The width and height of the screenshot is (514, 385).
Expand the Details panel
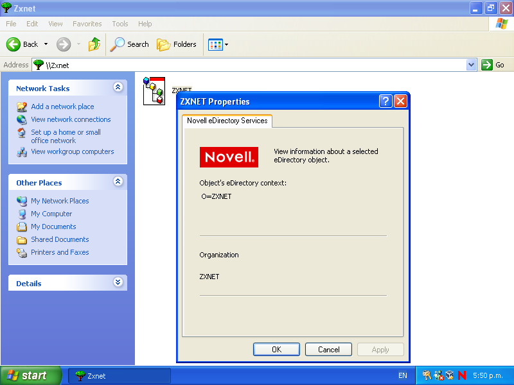point(118,282)
